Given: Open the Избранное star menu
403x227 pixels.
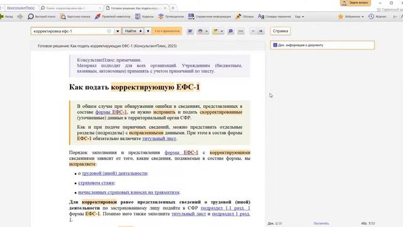Looking at the screenshot, I should pyautogui.click(x=351, y=16).
